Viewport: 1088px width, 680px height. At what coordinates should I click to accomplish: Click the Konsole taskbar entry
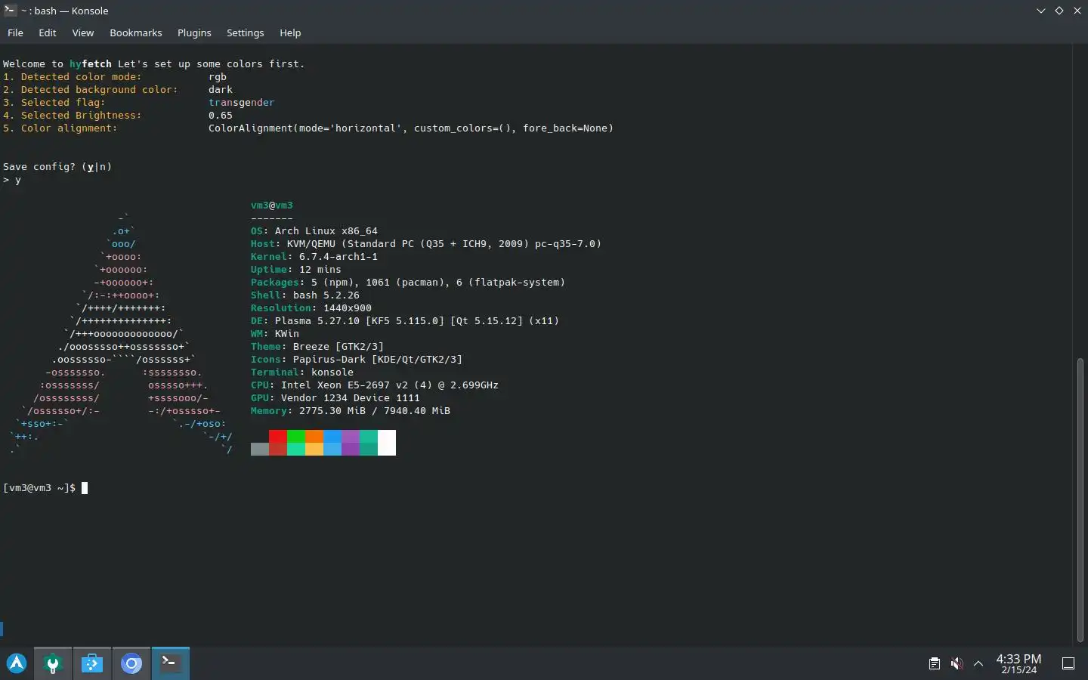click(171, 663)
